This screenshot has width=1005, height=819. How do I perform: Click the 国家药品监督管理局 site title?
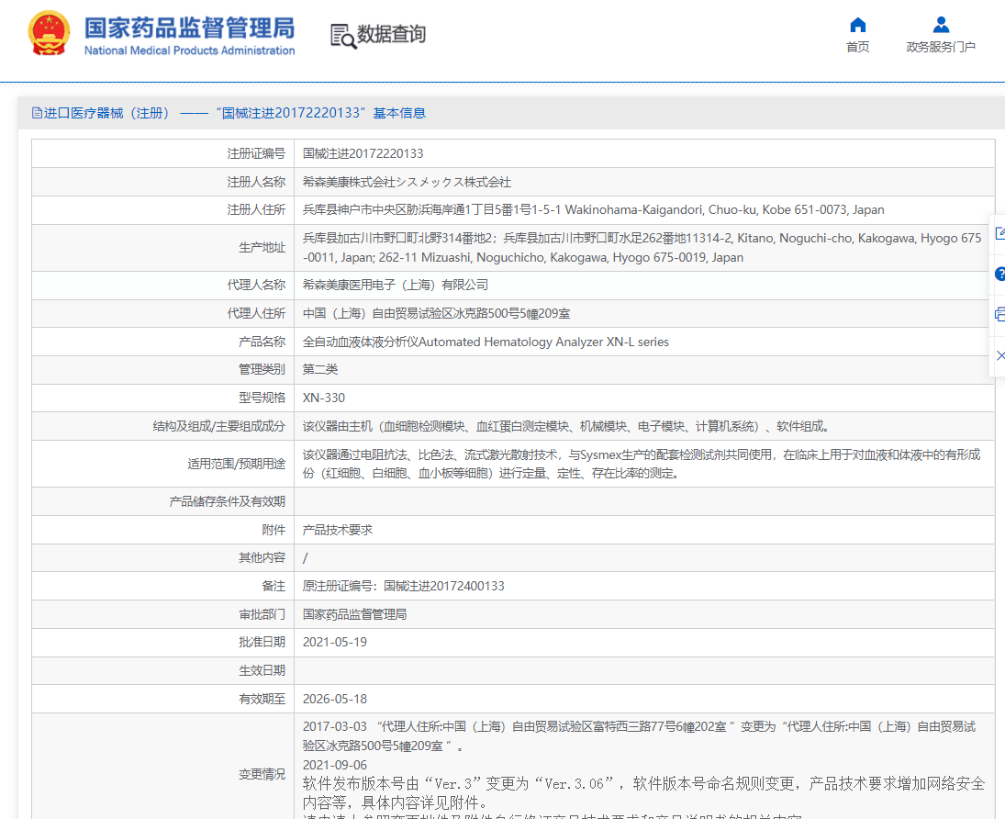189,28
